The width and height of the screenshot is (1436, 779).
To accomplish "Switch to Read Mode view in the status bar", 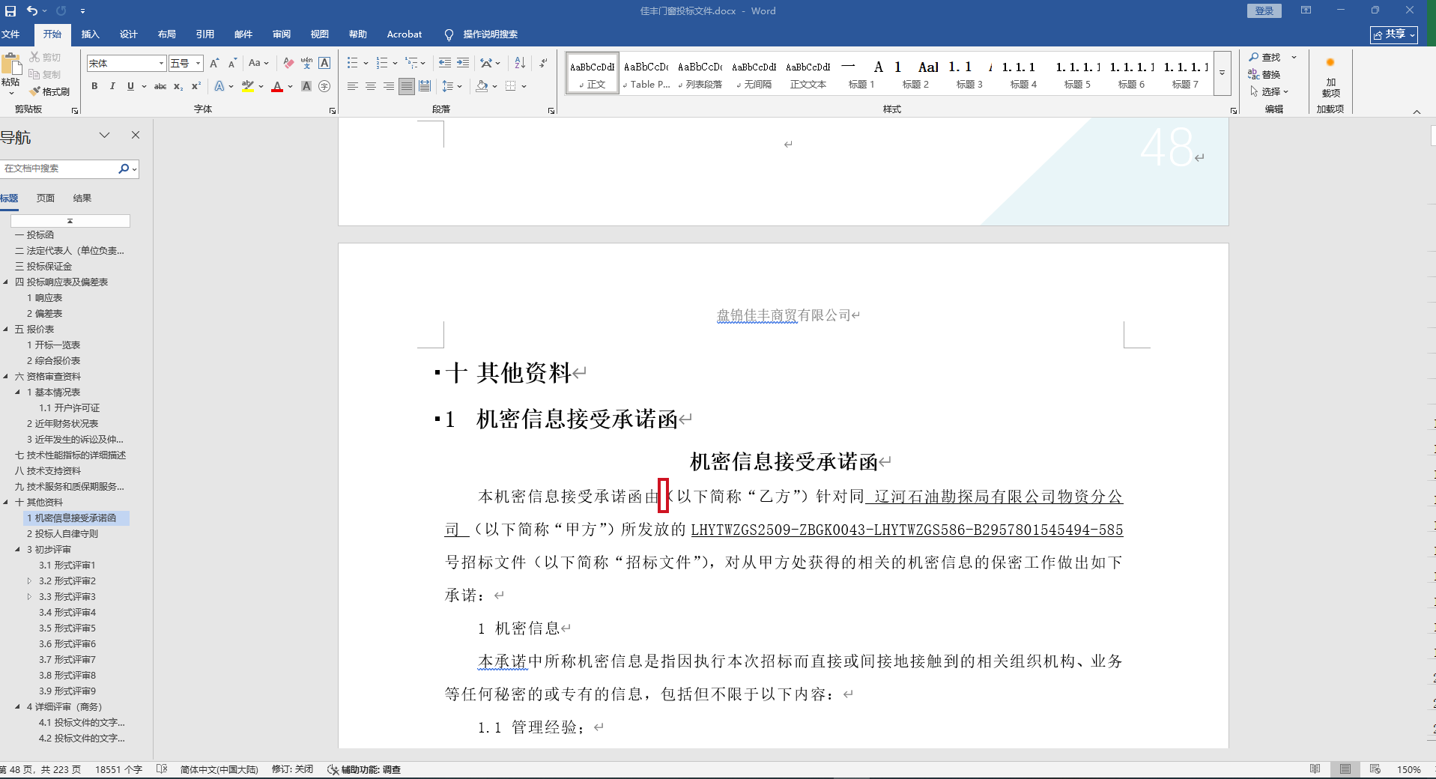I will click(1315, 769).
